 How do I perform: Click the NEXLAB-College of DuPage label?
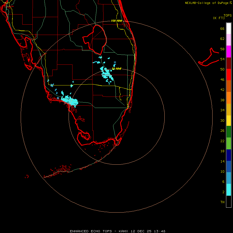(207, 3)
